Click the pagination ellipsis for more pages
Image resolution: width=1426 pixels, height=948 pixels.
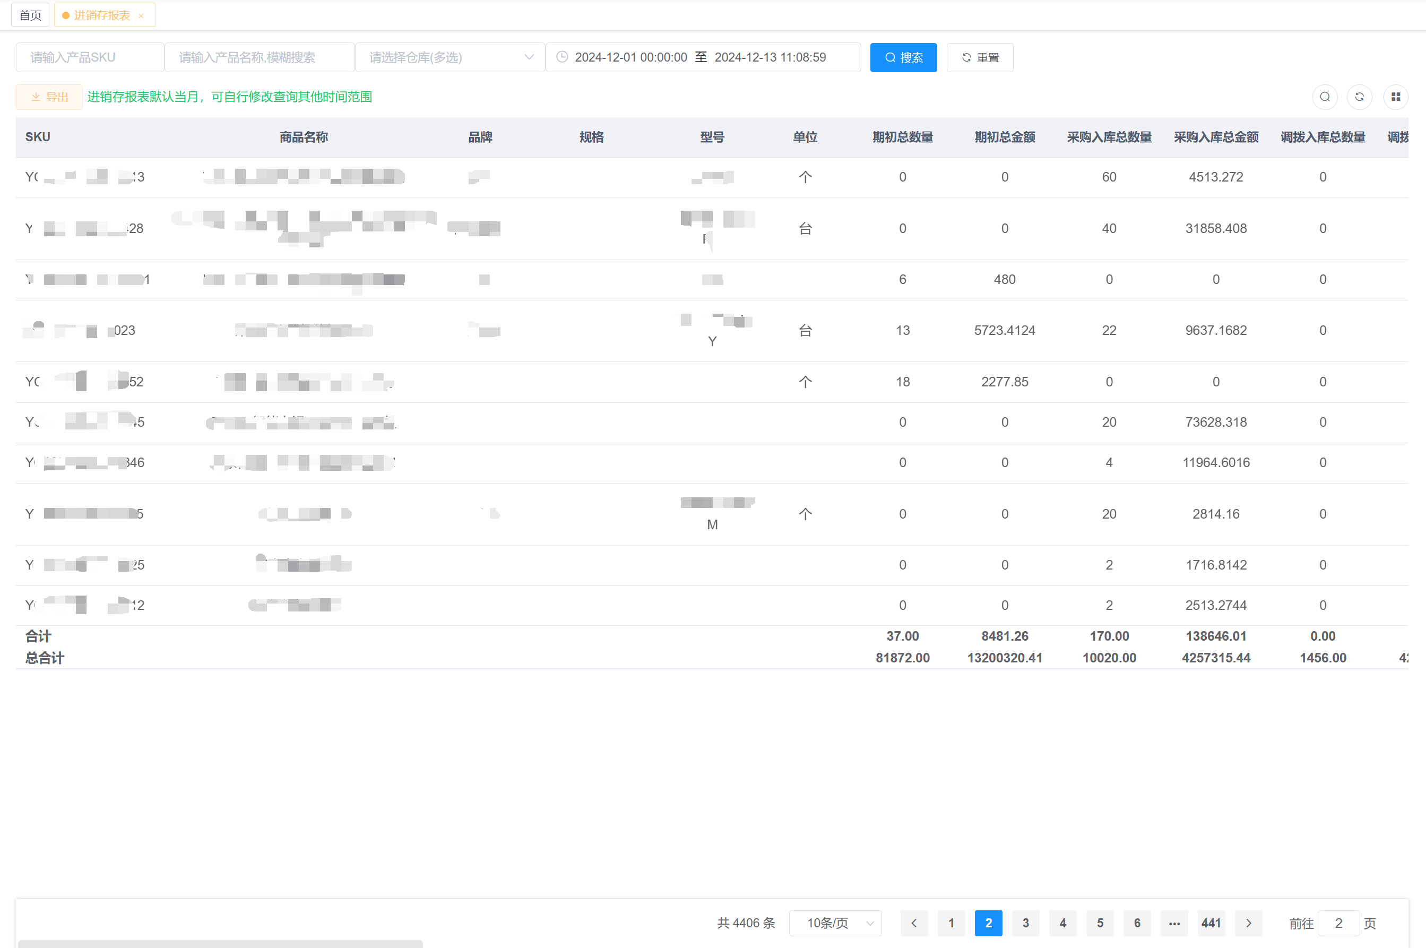tap(1174, 923)
